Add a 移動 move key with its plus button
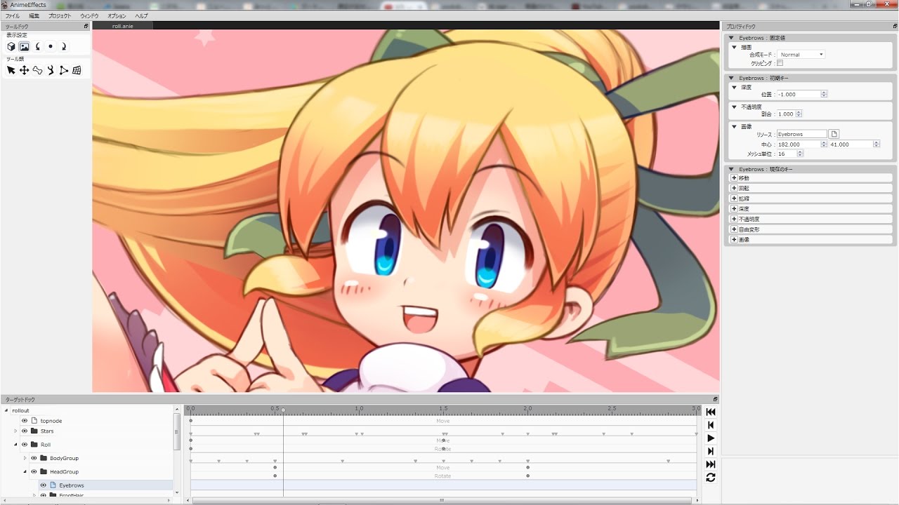The width and height of the screenshot is (899, 505). coord(734,178)
